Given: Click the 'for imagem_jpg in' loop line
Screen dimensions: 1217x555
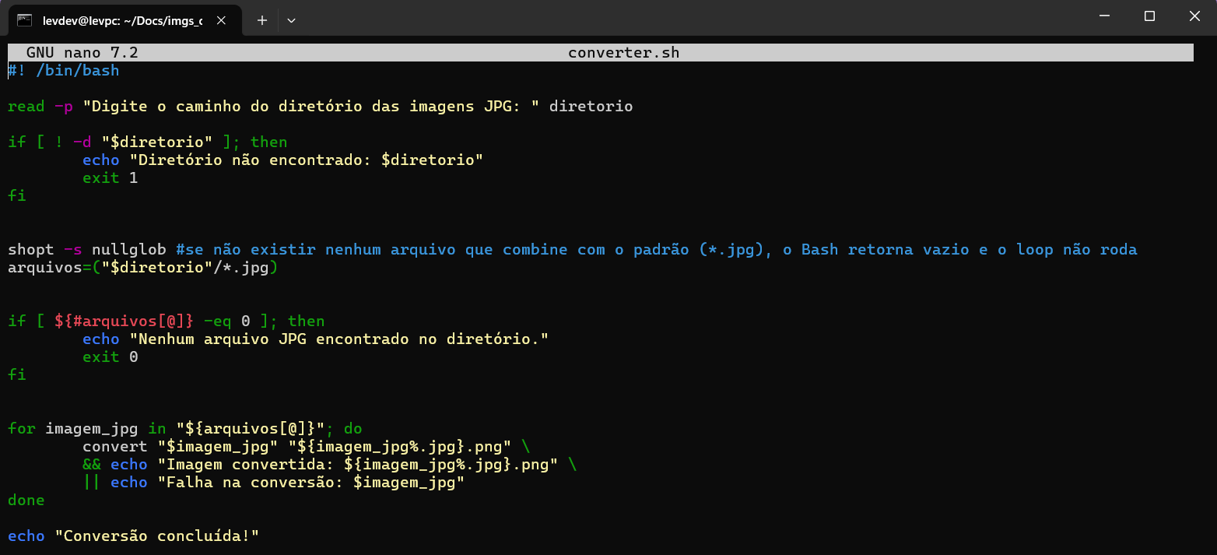Looking at the screenshot, I should point(184,429).
